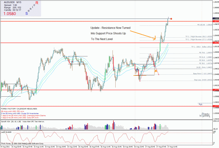This screenshot has width=219, height=148.
Task: Select the USD PPI m/m headline
Action: click(13, 111)
